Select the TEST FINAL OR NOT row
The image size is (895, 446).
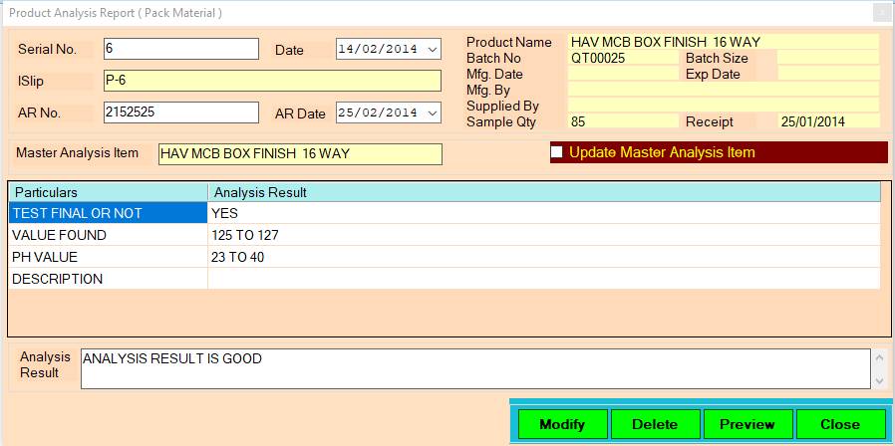(x=107, y=213)
